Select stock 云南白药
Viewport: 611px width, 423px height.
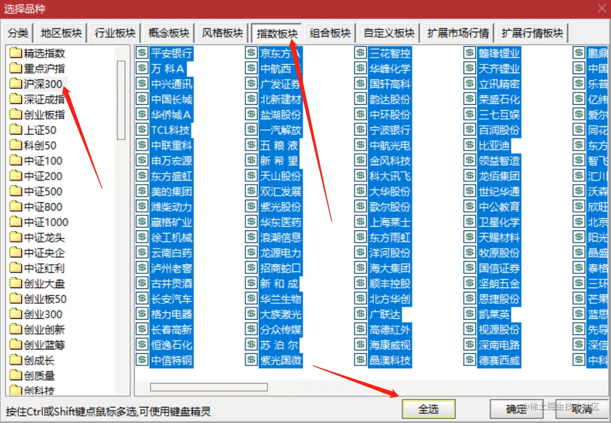(x=172, y=253)
